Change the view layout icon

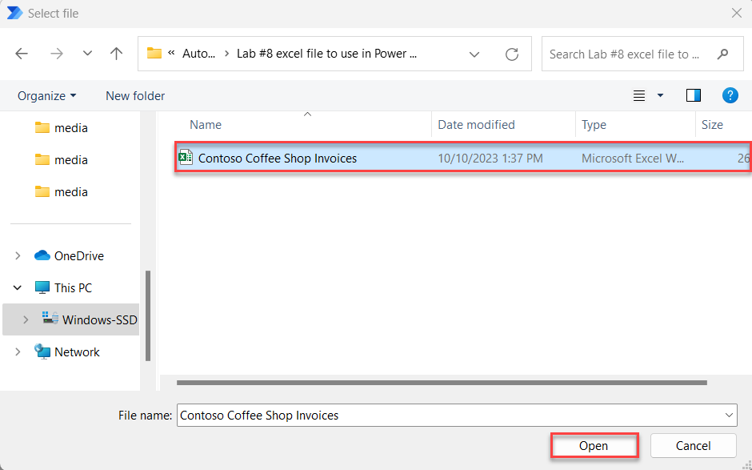click(x=639, y=96)
